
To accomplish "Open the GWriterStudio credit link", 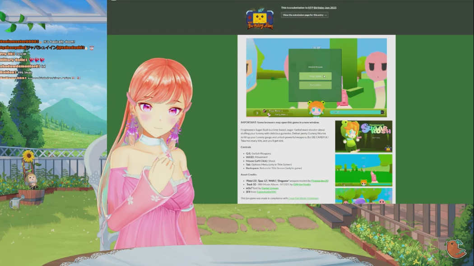I will coord(302,184).
